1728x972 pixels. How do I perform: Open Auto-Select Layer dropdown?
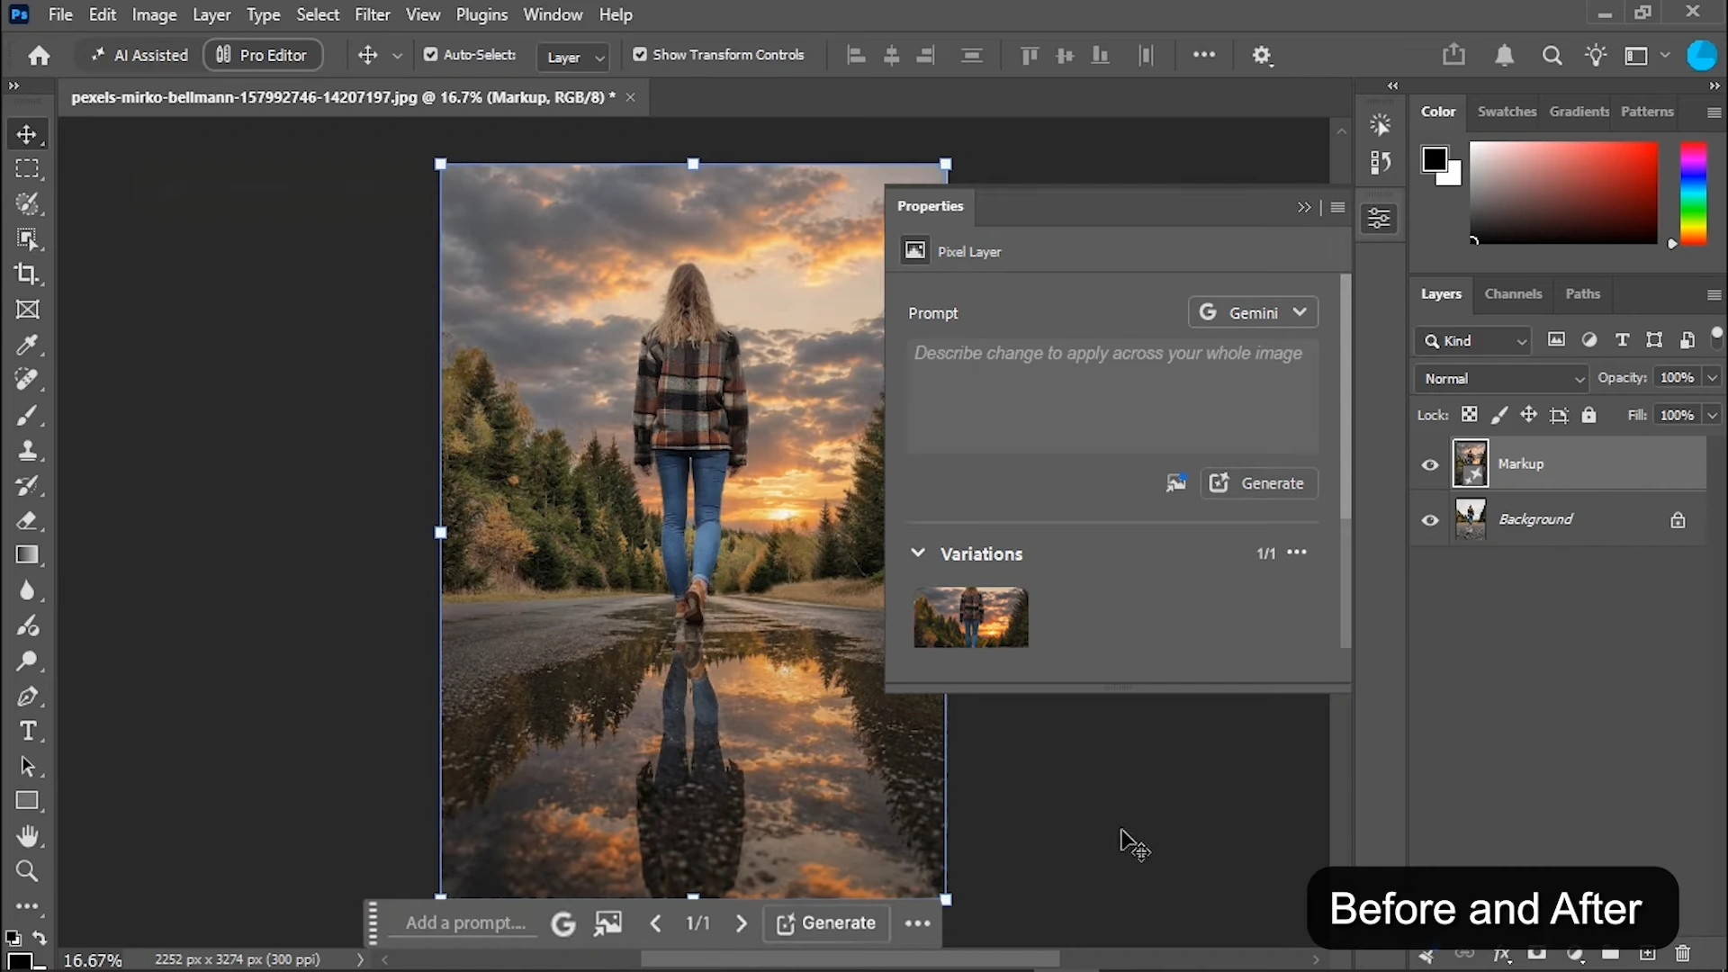click(x=573, y=57)
